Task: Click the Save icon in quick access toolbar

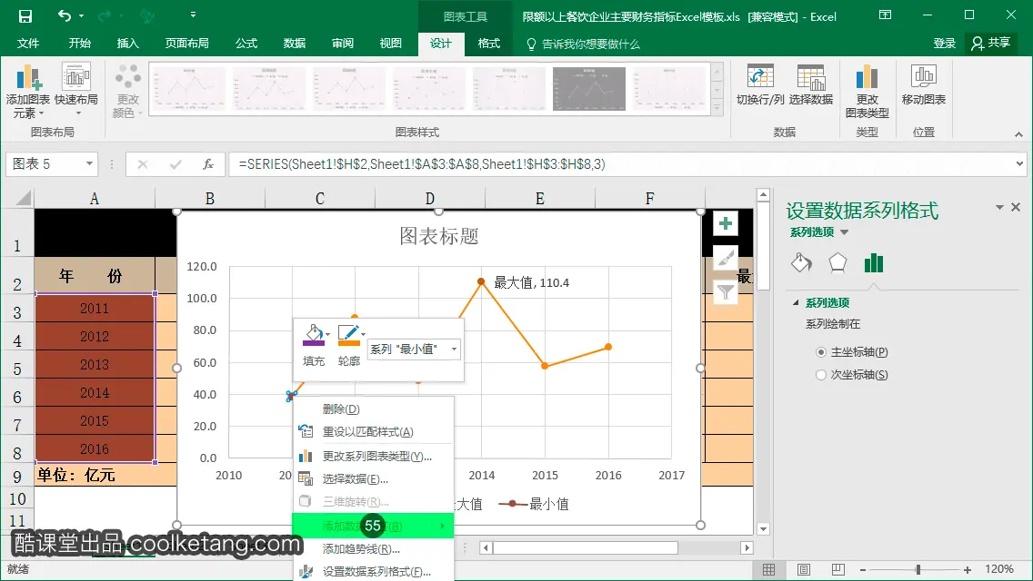Action: point(25,15)
